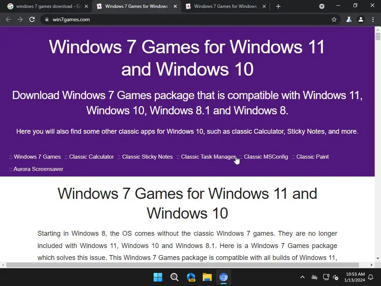Open the Chrome Labs flask icon

click(349, 19)
